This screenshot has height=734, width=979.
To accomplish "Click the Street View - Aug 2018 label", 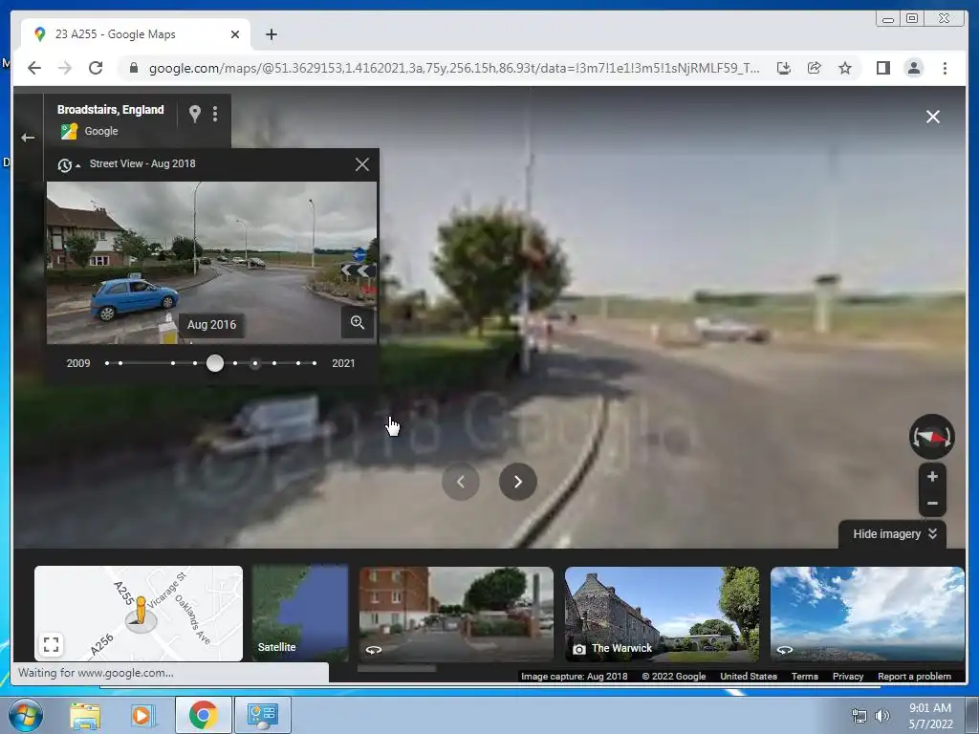I will point(142,163).
